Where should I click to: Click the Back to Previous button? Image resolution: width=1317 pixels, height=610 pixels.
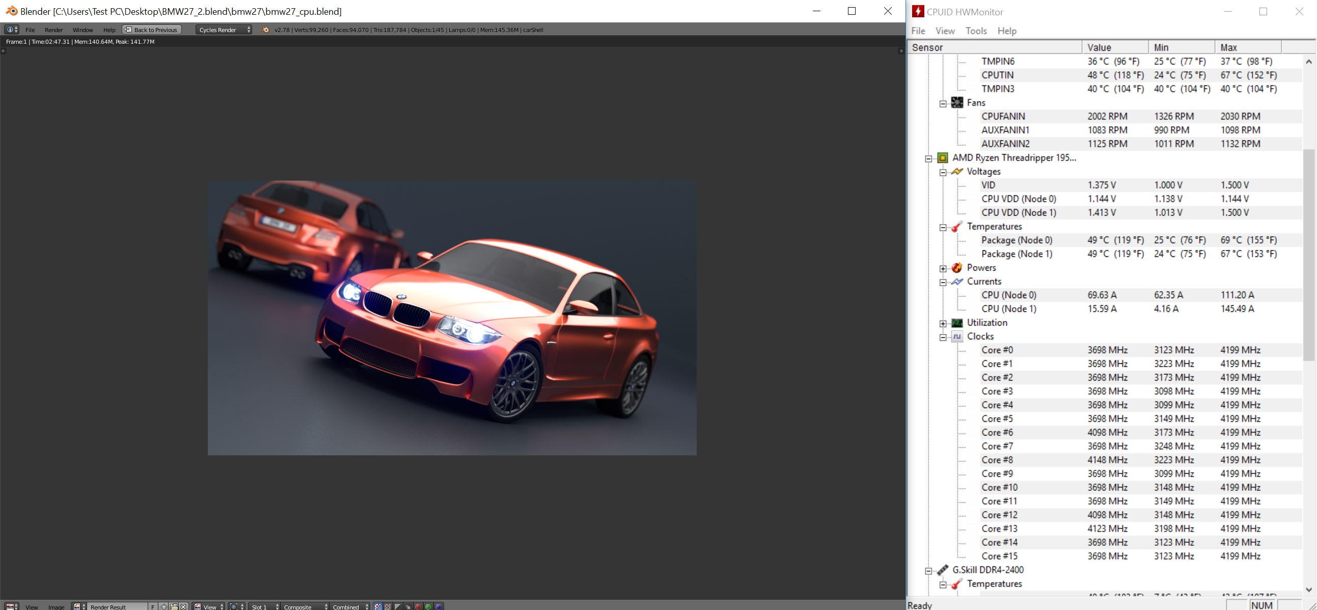click(151, 30)
